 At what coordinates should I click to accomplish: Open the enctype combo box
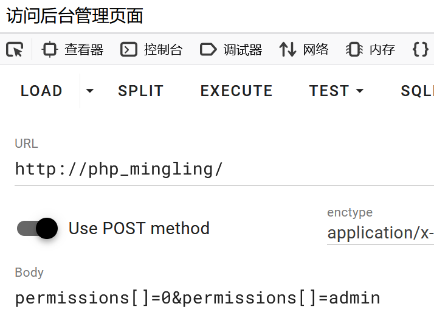click(380, 233)
